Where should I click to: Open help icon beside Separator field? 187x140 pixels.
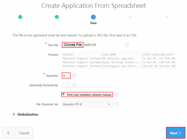[x=74, y=76]
